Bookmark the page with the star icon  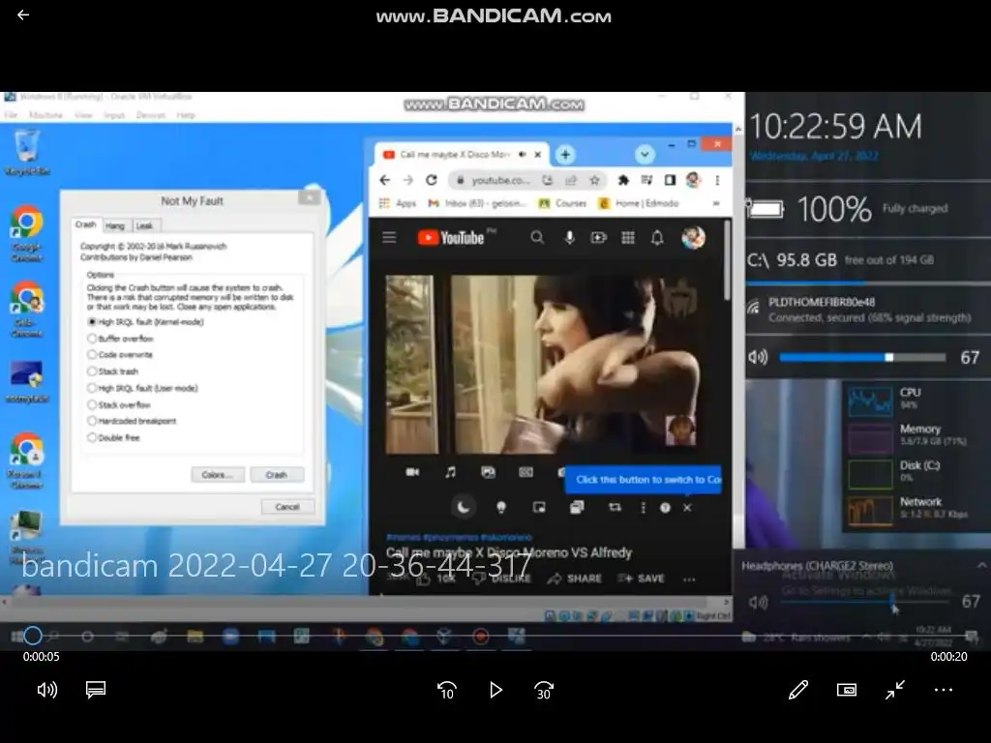coord(594,181)
